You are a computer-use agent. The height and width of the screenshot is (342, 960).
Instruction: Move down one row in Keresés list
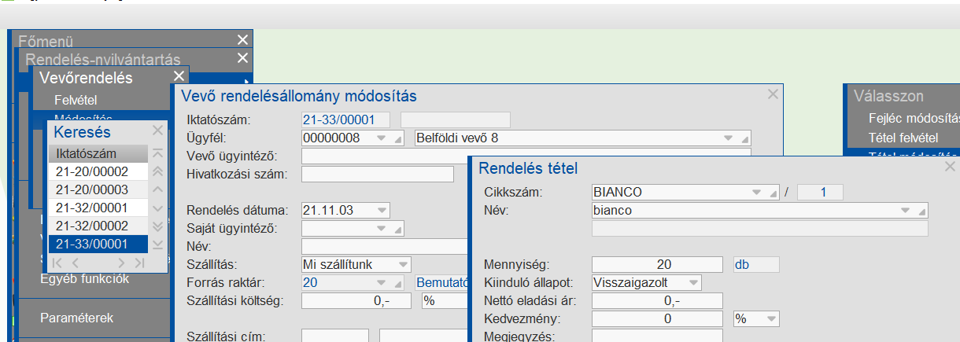[158, 208]
